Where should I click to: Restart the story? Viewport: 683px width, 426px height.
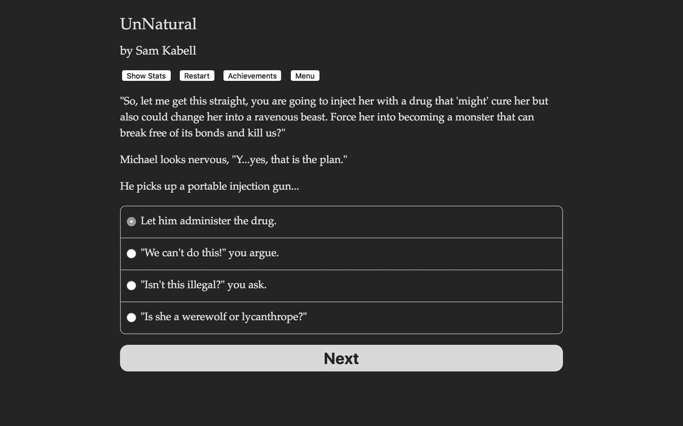click(196, 75)
